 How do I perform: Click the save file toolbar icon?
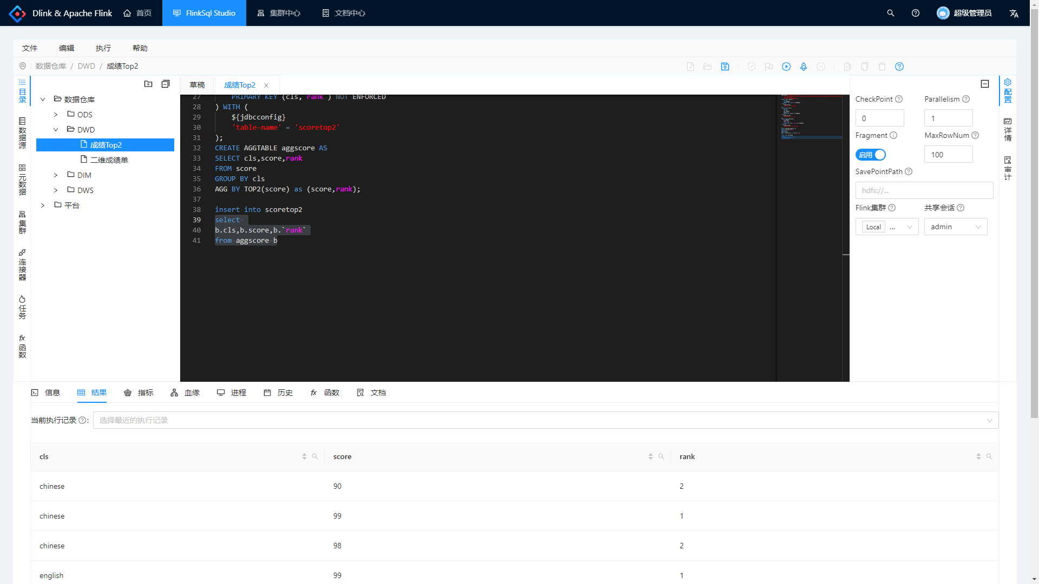[725, 67]
